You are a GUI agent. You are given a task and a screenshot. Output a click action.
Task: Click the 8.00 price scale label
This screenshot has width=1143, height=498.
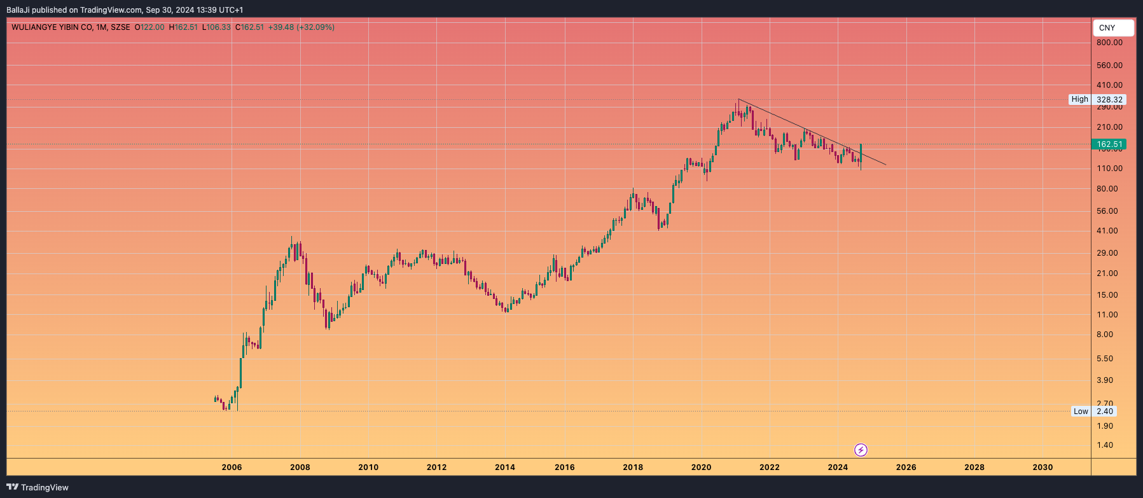[1105, 335]
